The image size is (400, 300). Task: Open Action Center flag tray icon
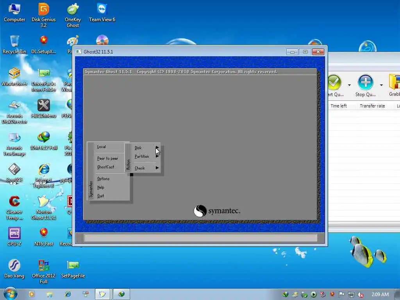[341, 295]
